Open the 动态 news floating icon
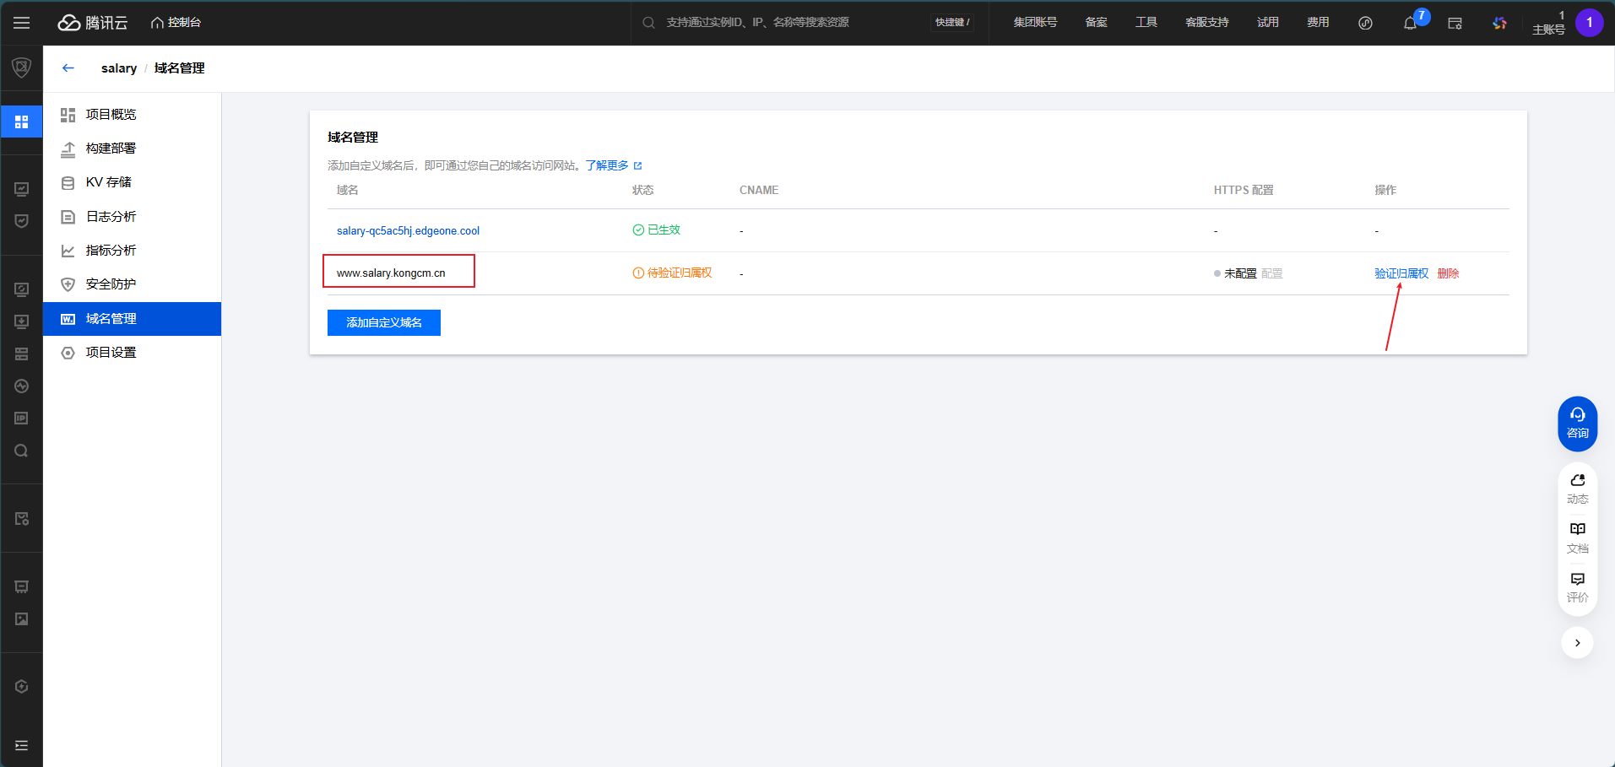Image resolution: width=1615 pixels, height=767 pixels. point(1577,488)
